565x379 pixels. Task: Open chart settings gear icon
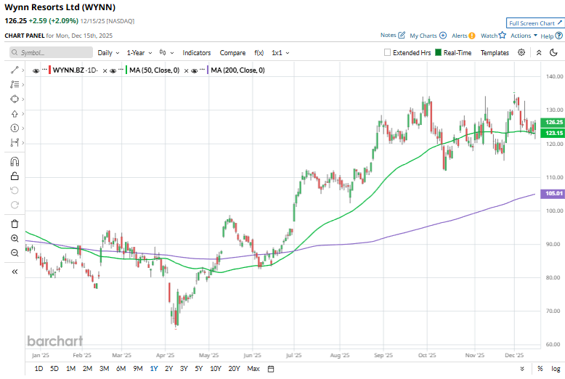point(521,52)
